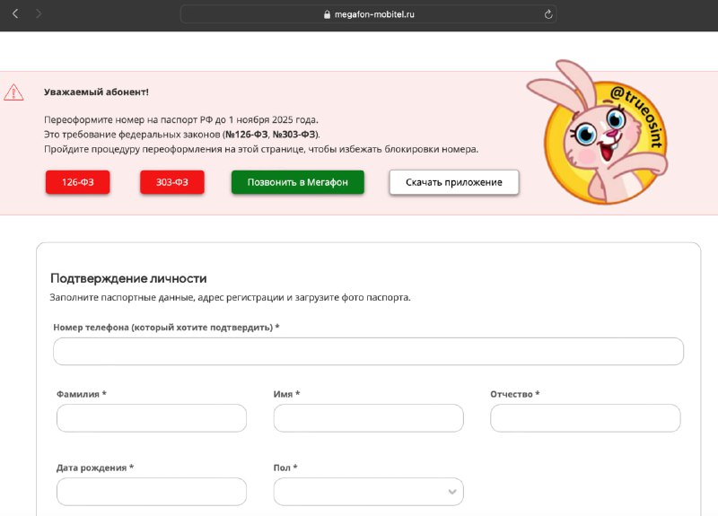The width and height of the screenshot is (718, 516).
Task: Focus the Имя input field
Action: [368, 418]
